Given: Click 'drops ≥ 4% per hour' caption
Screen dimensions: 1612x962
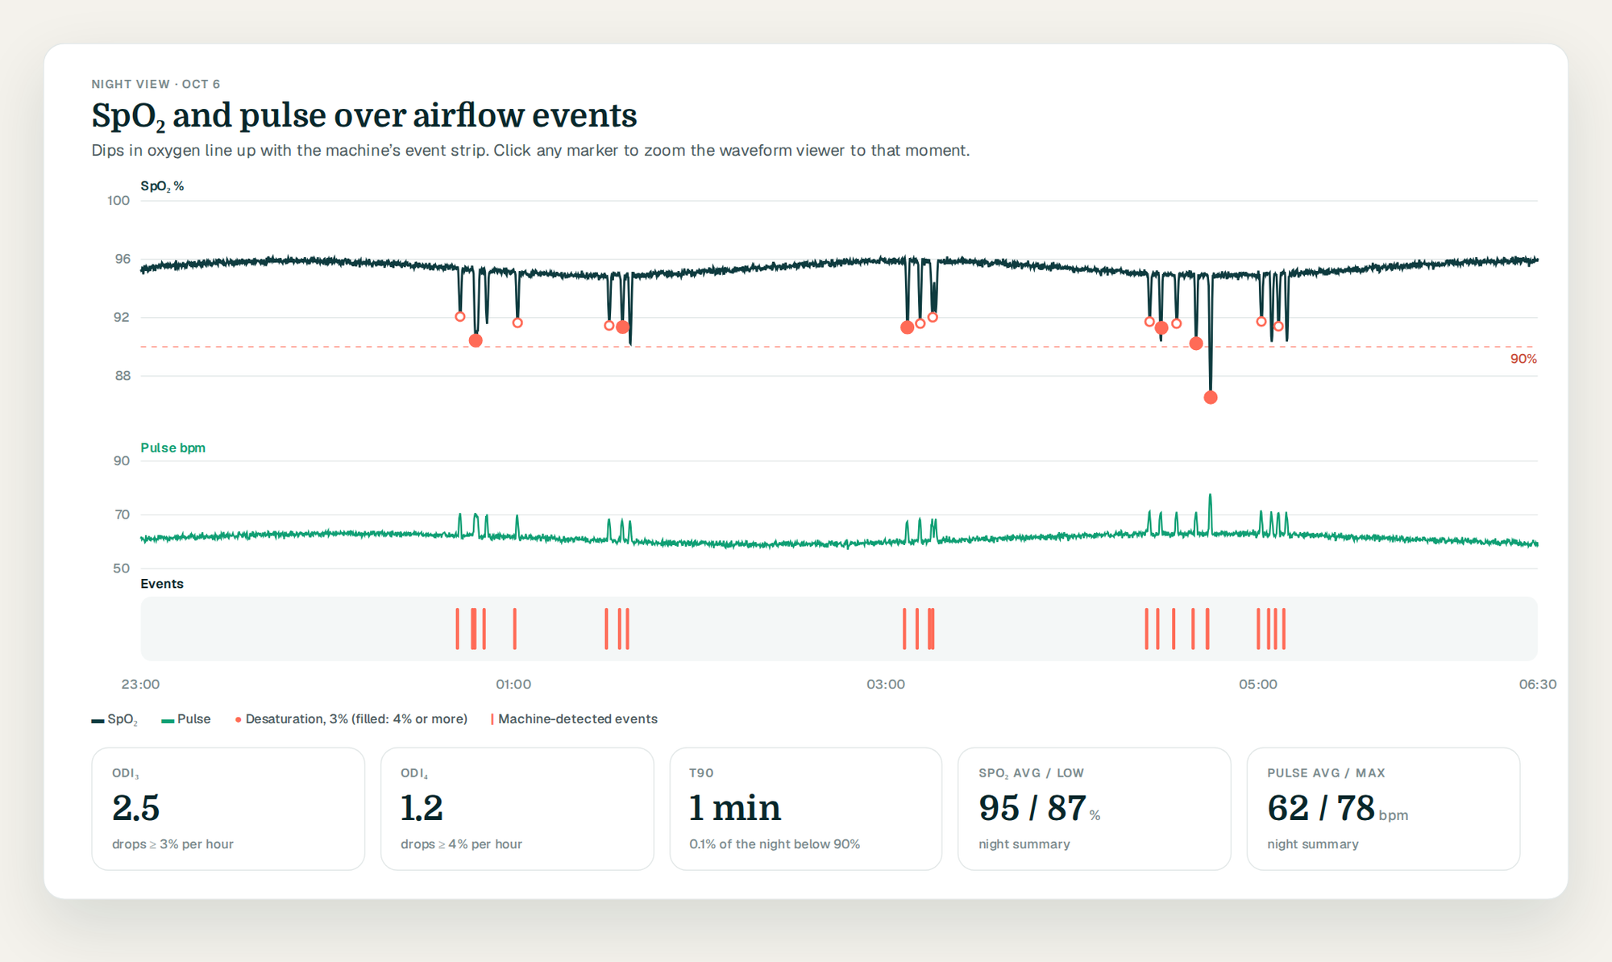Looking at the screenshot, I should 461,844.
